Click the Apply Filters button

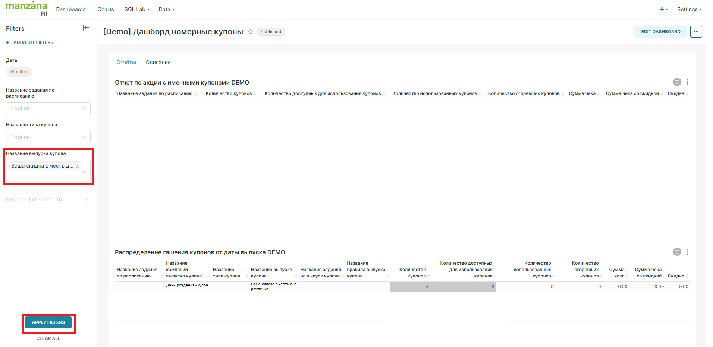click(x=48, y=322)
